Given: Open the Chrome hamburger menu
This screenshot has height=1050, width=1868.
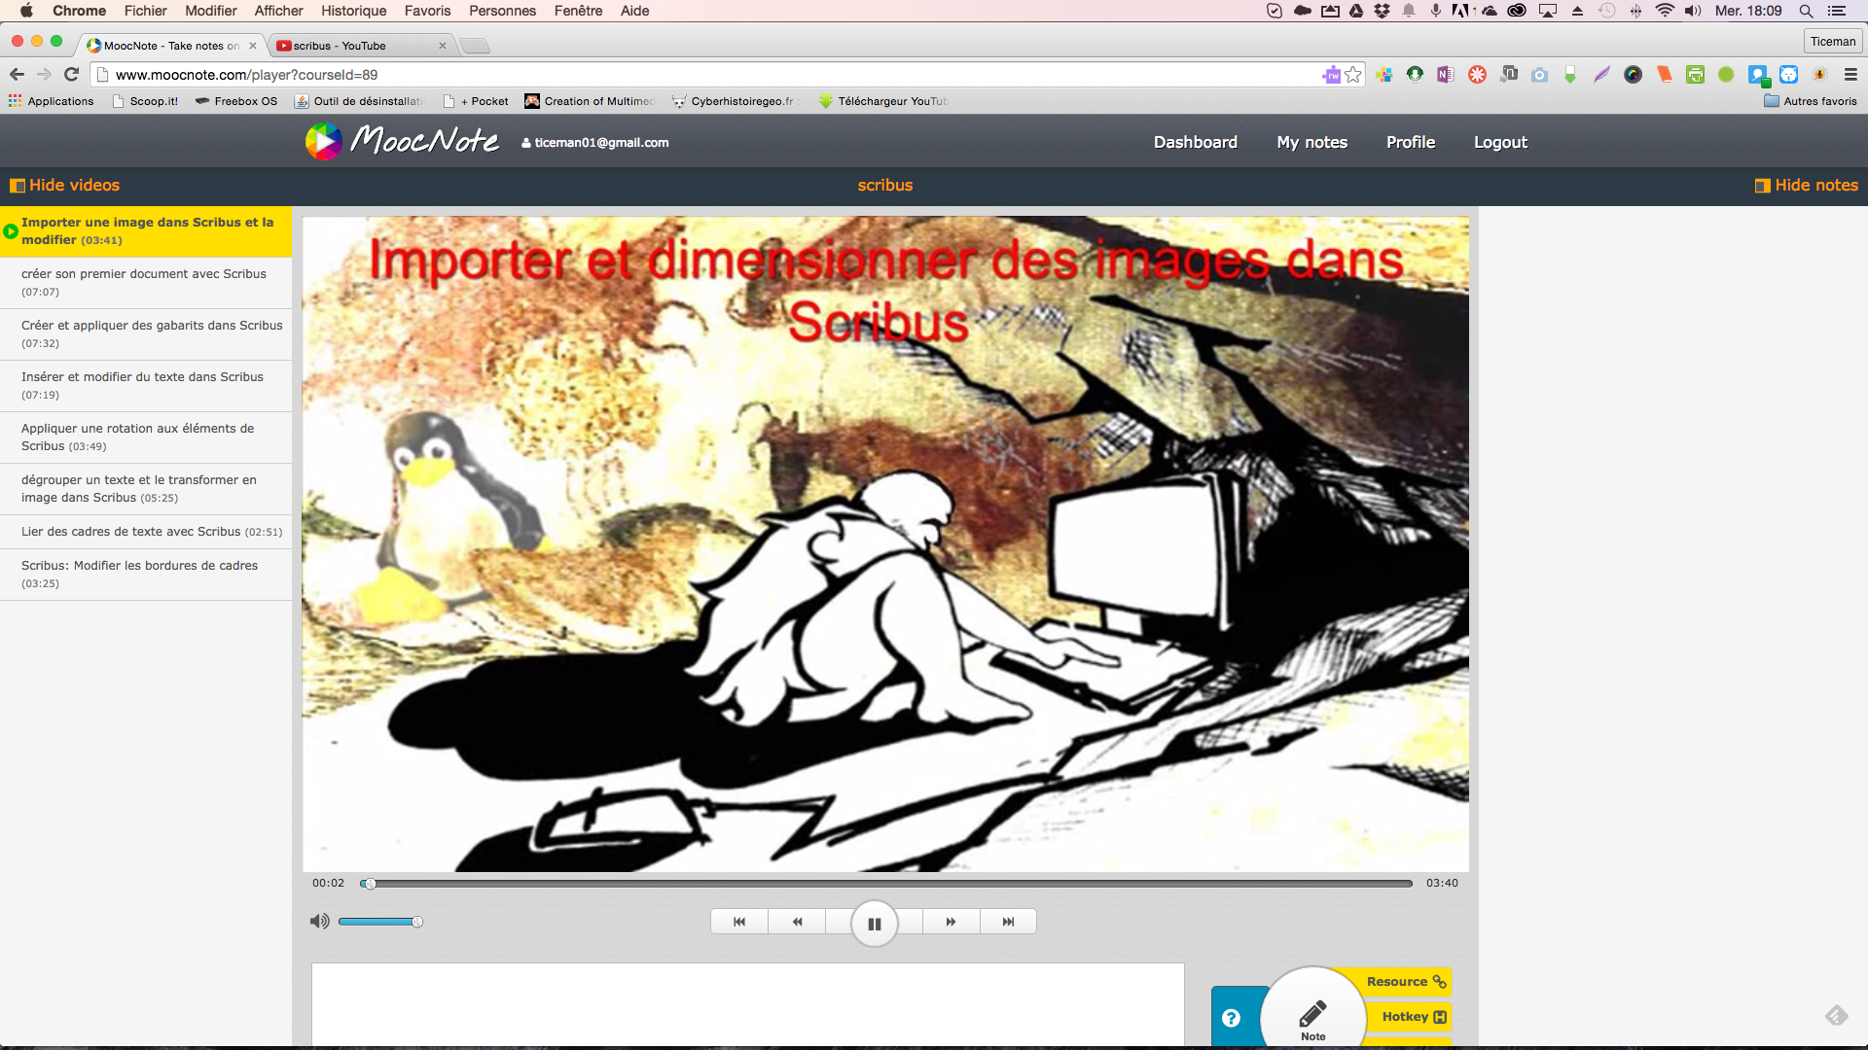Looking at the screenshot, I should [1850, 75].
